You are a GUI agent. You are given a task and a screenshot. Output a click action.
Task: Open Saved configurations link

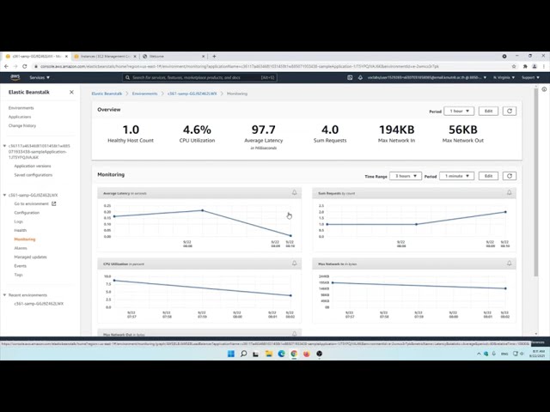point(34,175)
